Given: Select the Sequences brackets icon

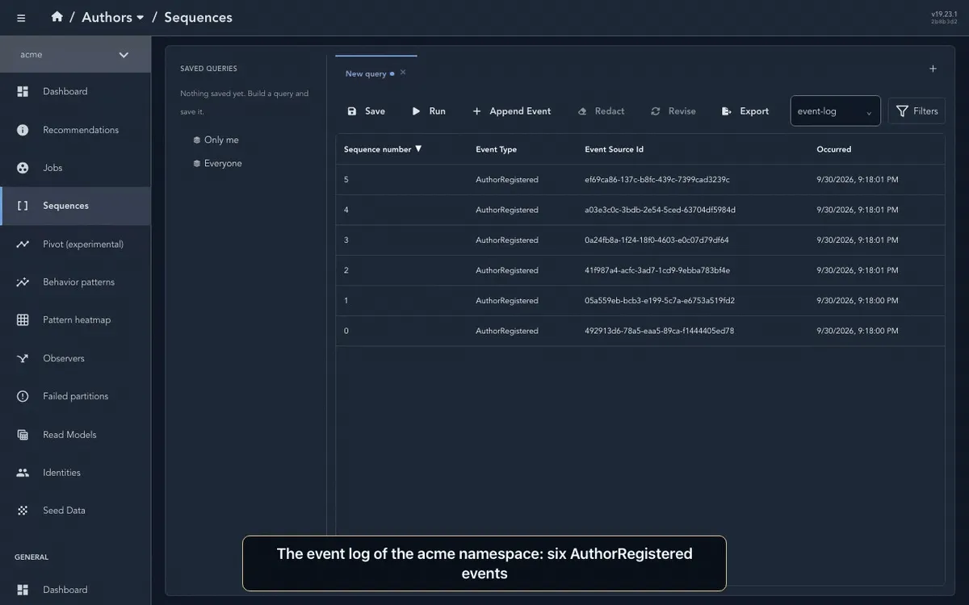Looking at the screenshot, I should [x=23, y=206].
